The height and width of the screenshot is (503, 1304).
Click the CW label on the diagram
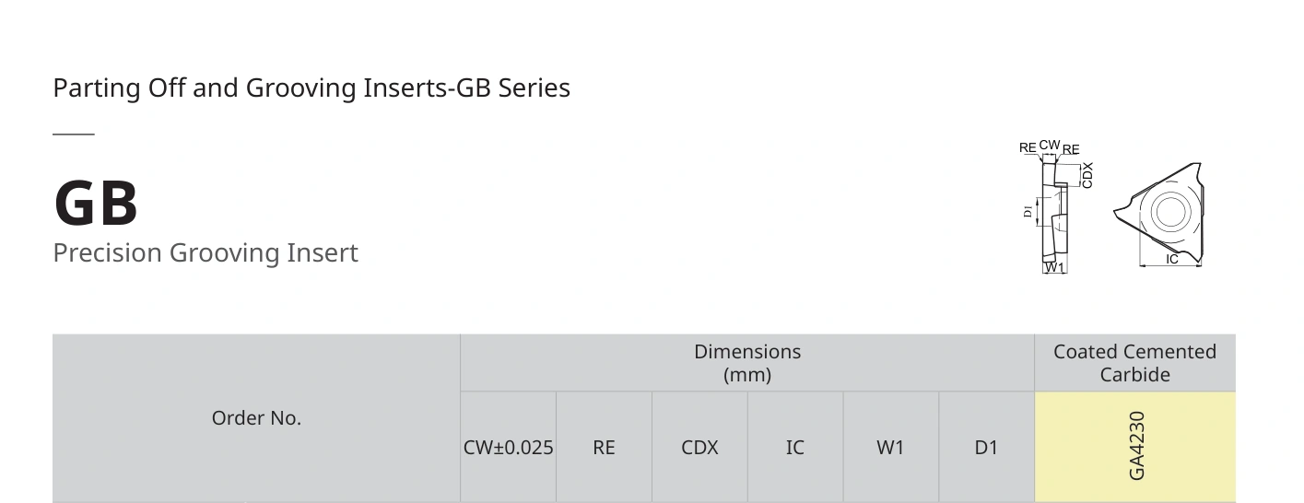click(x=1050, y=146)
